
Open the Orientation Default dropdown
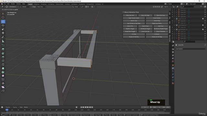coord(25,7)
